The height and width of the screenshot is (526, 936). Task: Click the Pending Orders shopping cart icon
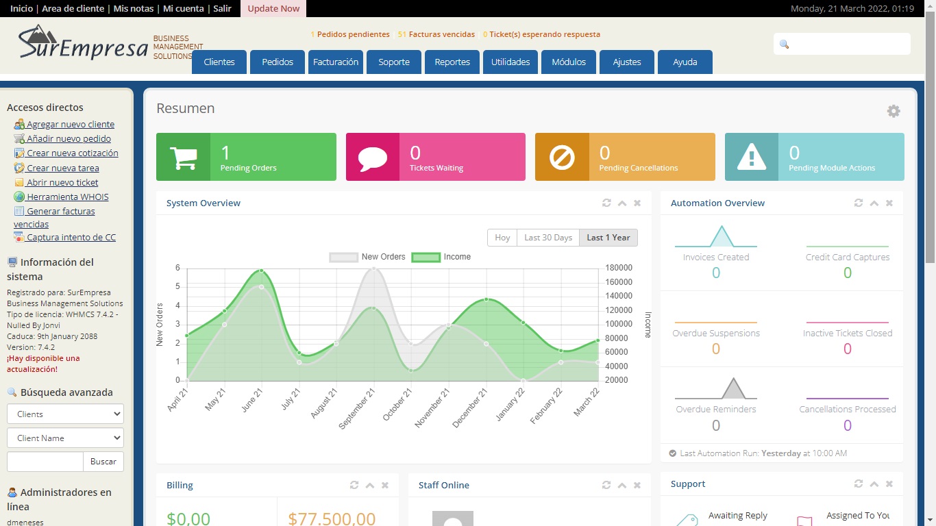(183, 158)
